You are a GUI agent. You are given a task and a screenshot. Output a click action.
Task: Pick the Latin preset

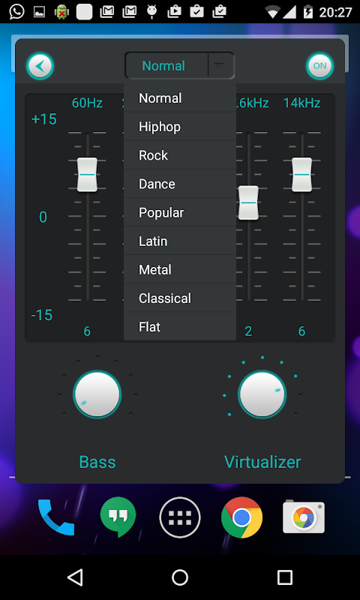pyautogui.click(x=179, y=241)
